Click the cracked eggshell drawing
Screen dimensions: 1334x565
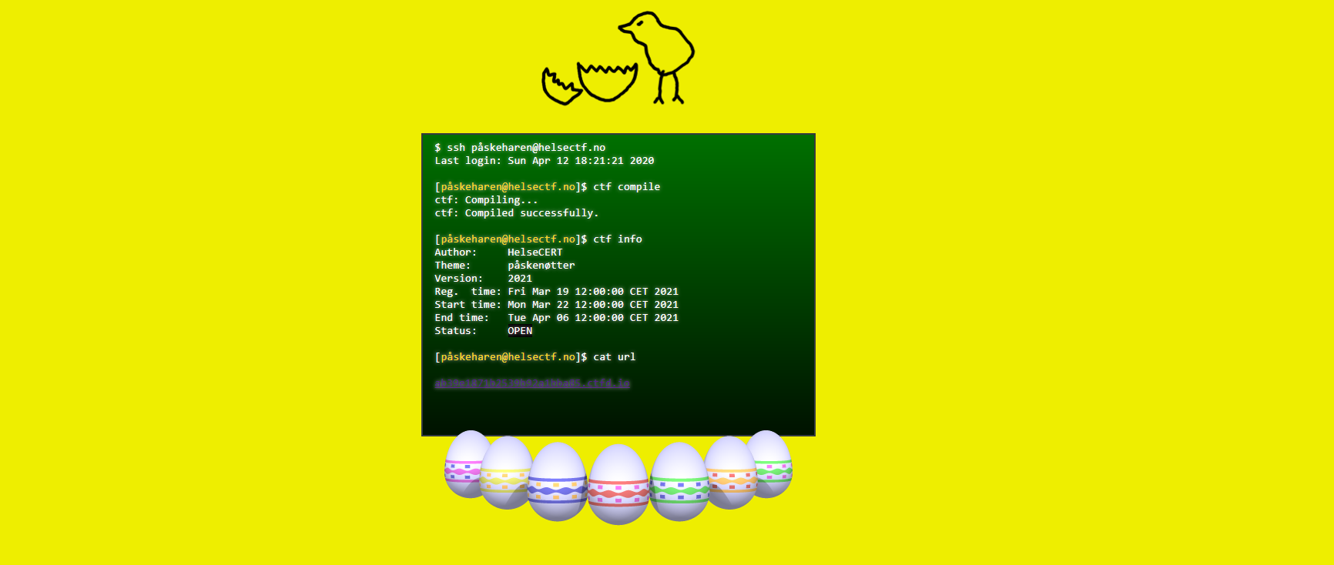[590, 83]
